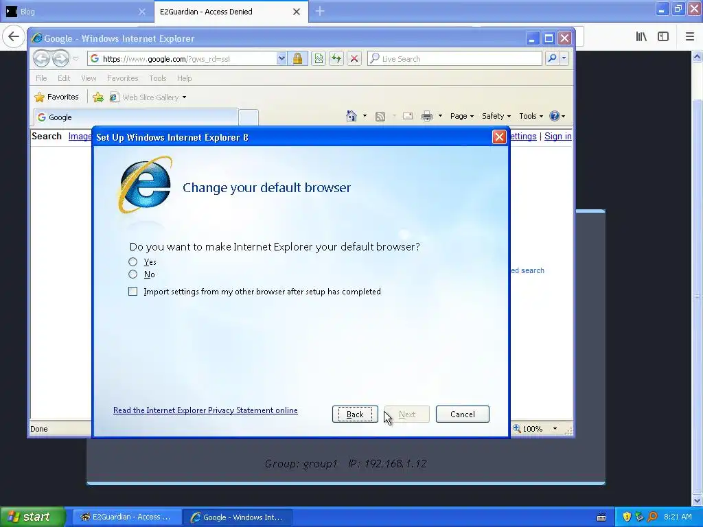Click the on-screen keyboard tray icon
The height and width of the screenshot is (527, 703).
click(x=601, y=517)
